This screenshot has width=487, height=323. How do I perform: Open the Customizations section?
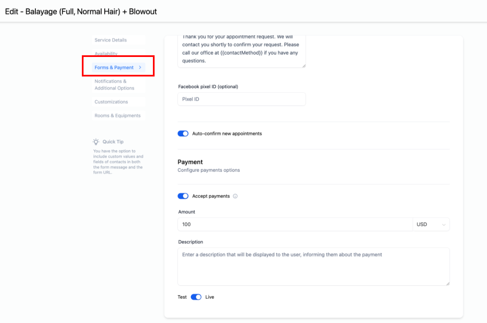[111, 102]
